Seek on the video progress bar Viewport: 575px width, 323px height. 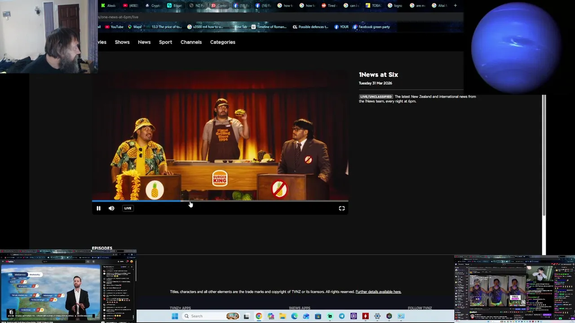(x=220, y=201)
